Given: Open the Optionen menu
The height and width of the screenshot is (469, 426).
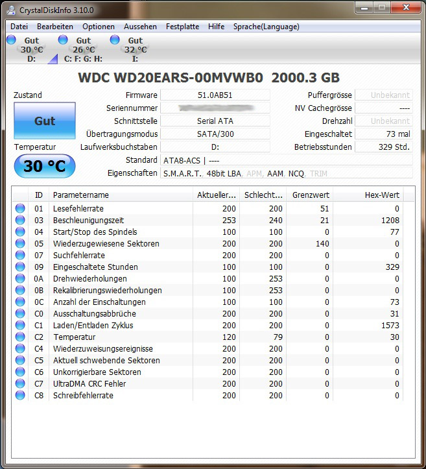Looking at the screenshot, I should [x=99, y=27].
